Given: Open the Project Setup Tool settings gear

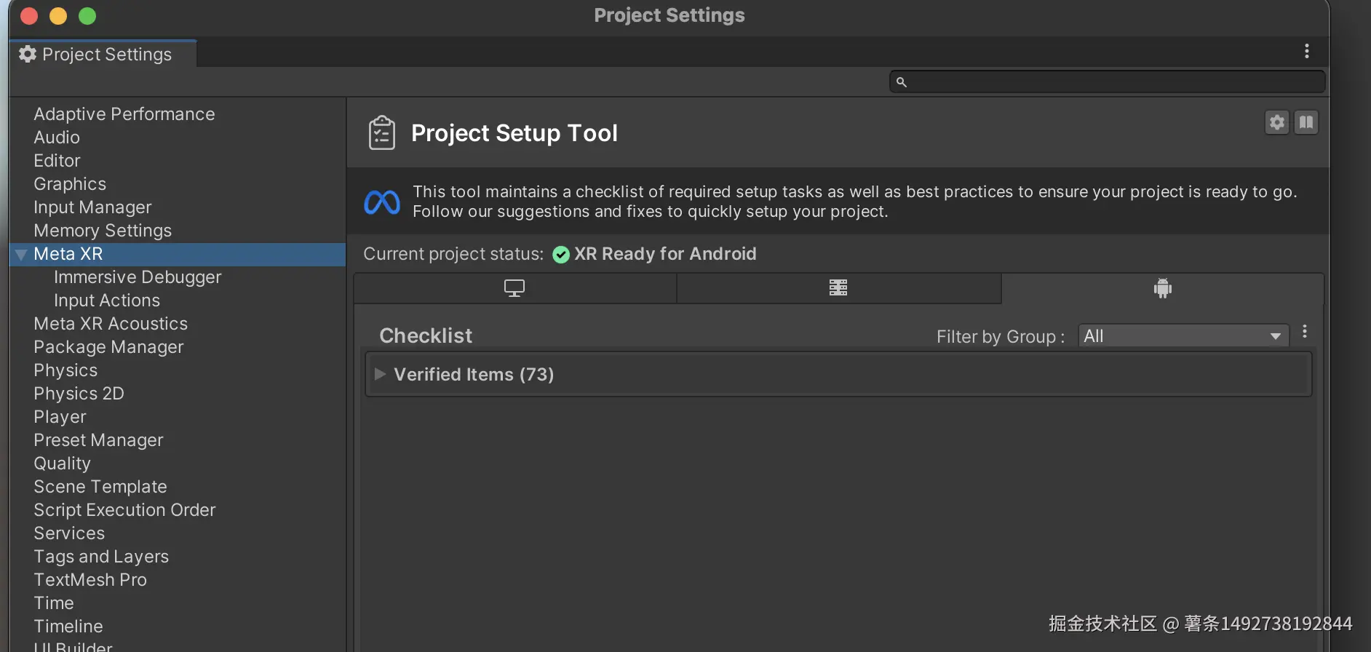Looking at the screenshot, I should point(1277,122).
